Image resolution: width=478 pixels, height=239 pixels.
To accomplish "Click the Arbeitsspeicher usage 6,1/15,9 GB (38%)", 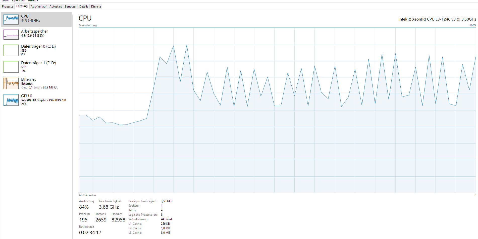I will [33, 36].
